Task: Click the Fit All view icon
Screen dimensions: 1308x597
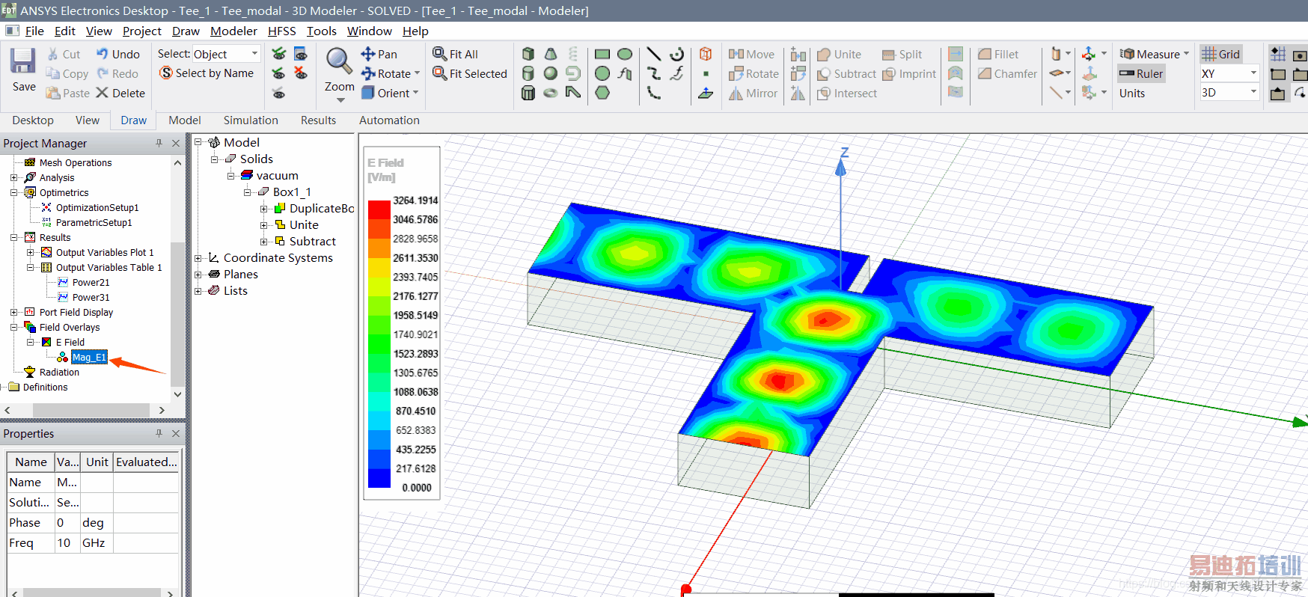Action: coord(440,54)
